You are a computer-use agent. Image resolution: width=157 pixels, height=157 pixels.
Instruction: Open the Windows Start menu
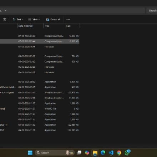click(x=30, y=153)
